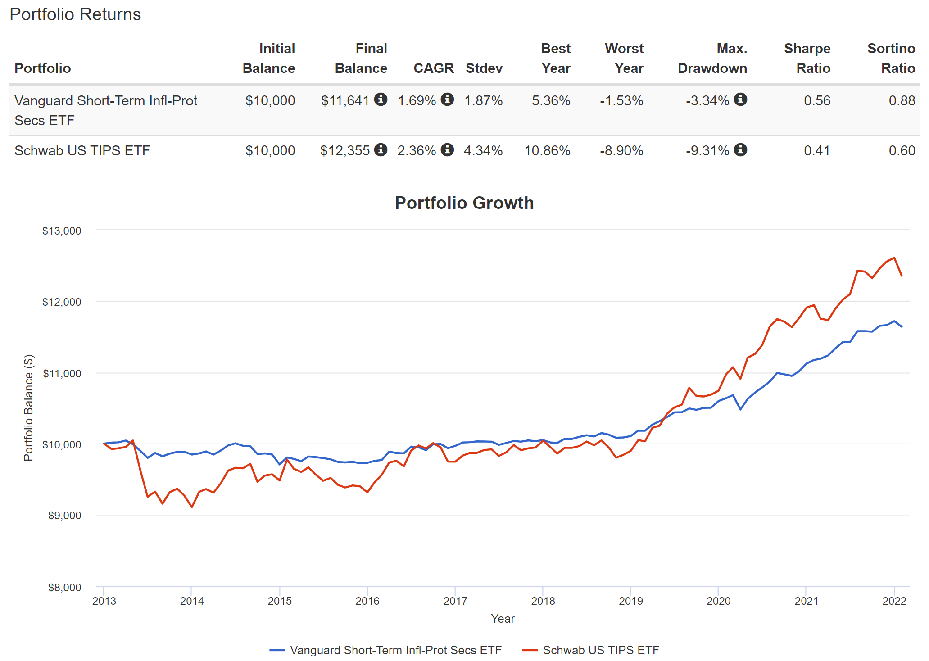This screenshot has width=929, height=661.
Task: Click the 2016 x-axis label
Action: coord(367,601)
